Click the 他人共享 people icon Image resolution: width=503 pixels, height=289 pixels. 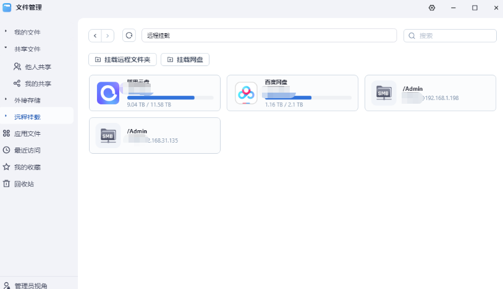point(17,67)
